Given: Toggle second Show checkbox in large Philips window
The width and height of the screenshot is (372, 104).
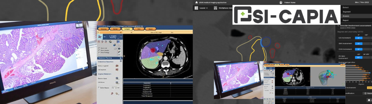Looking at the screenshot, I should (99, 50).
